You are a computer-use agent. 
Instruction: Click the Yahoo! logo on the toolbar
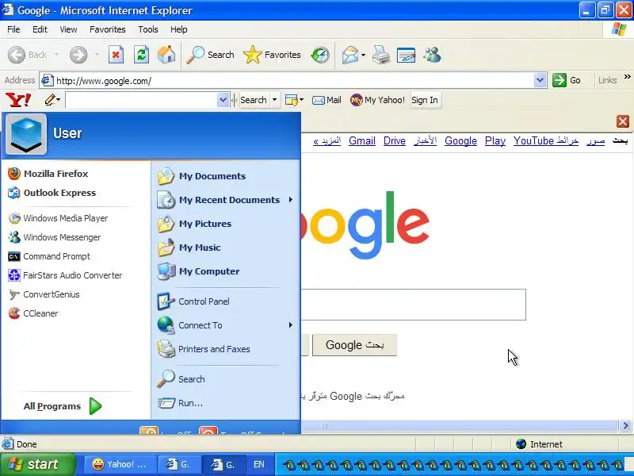click(18, 100)
